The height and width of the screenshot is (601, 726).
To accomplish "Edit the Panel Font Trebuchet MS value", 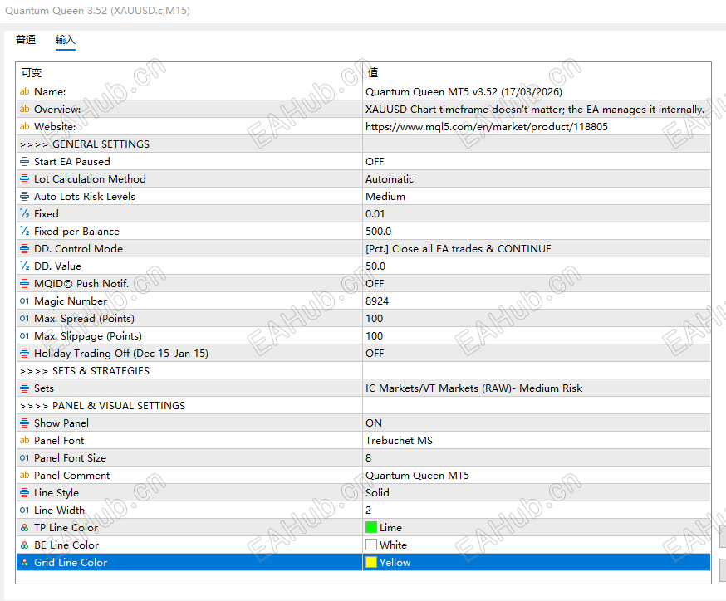I will click(x=537, y=441).
